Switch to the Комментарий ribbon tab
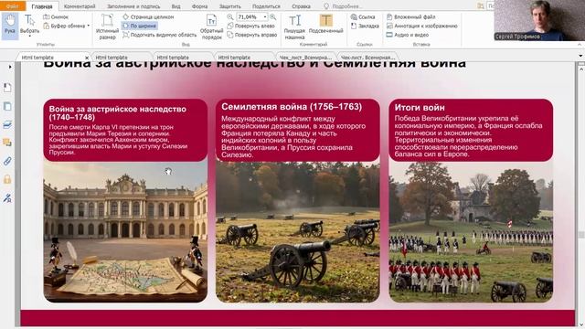Viewport: 585px width, 329px height. [x=80, y=6]
